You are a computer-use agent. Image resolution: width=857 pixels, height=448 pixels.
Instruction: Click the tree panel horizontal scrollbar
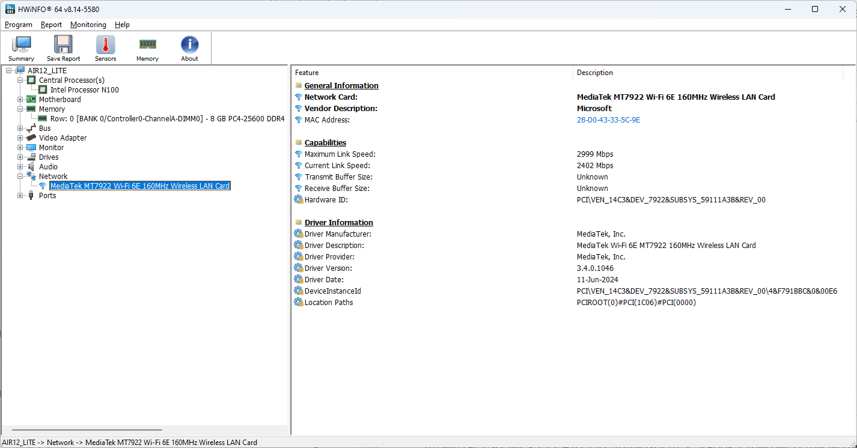pyautogui.click(x=87, y=430)
